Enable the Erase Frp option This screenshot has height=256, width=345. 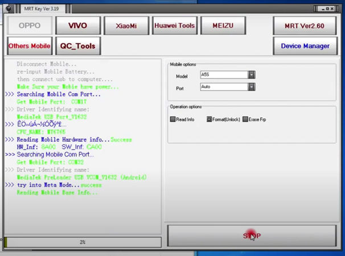point(245,119)
